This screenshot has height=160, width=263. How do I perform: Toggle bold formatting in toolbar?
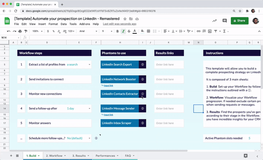pos(117,31)
